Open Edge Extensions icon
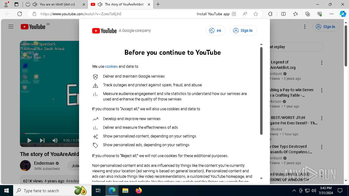Image resolution: width=349 pixels, height=196 pixels. coord(270,14)
